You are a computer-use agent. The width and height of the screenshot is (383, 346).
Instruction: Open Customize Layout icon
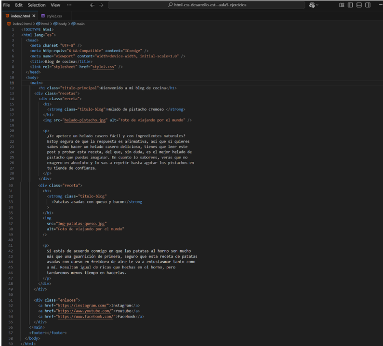coord(342,5)
